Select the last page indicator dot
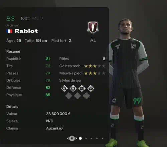 (102, 138)
